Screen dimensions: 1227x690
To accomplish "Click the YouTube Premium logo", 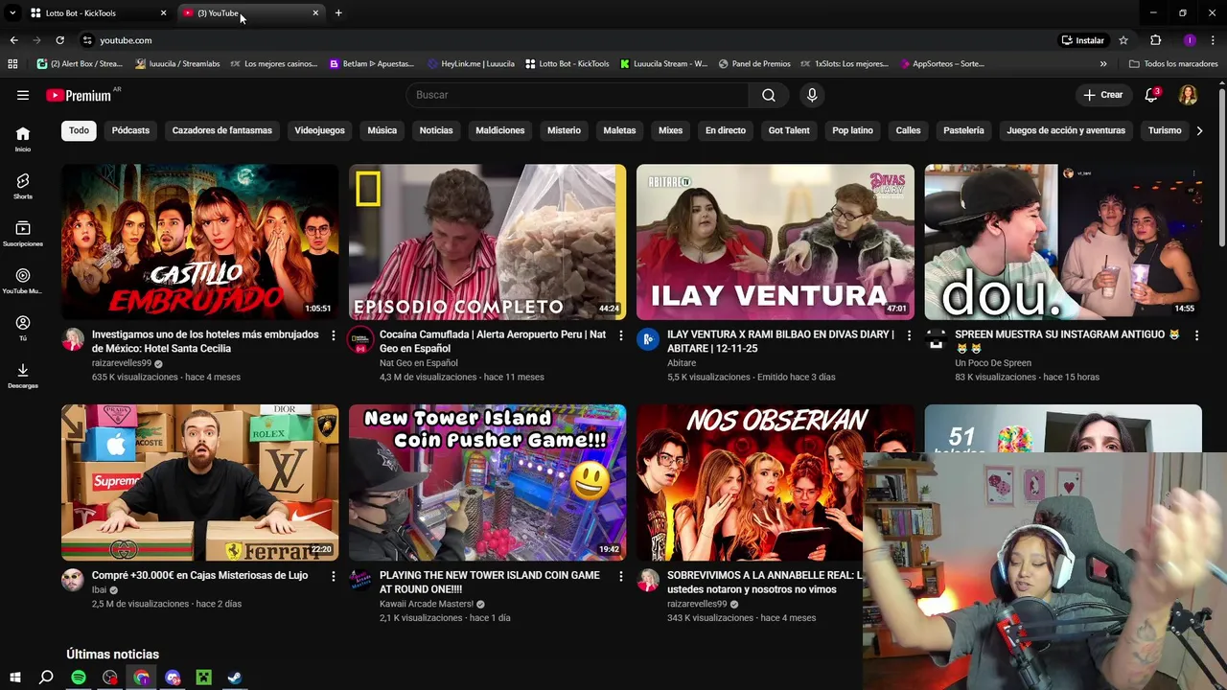I will tap(79, 95).
